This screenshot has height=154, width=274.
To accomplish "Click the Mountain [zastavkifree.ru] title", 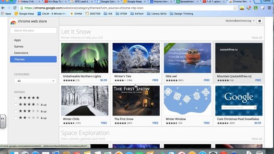I will [234, 76].
